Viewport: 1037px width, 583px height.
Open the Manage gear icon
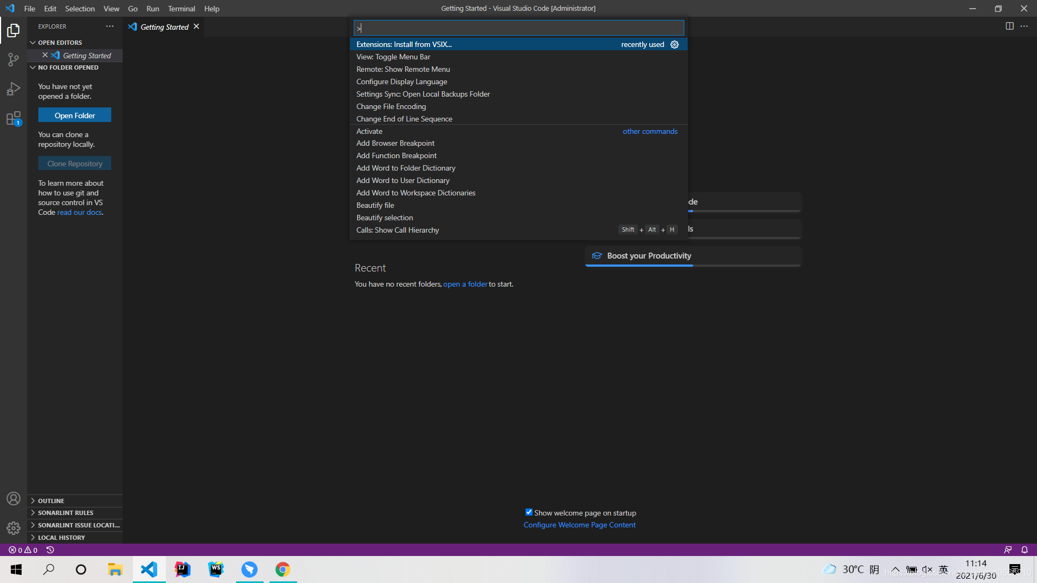click(13, 528)
